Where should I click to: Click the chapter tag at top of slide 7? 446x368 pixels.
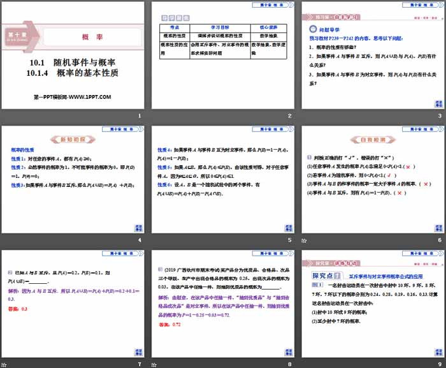click(122, 253)
